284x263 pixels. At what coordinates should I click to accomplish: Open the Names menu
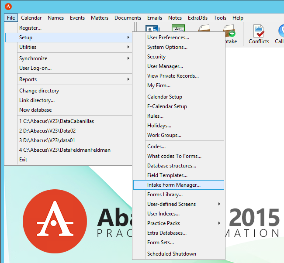[x=55, y=18]
